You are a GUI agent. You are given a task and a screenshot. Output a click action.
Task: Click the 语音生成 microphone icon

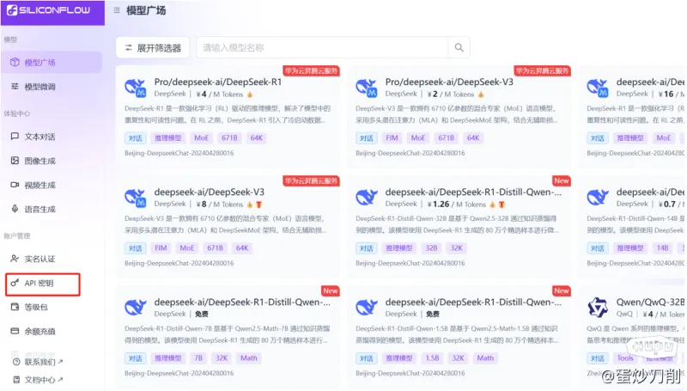click(15, 209)
